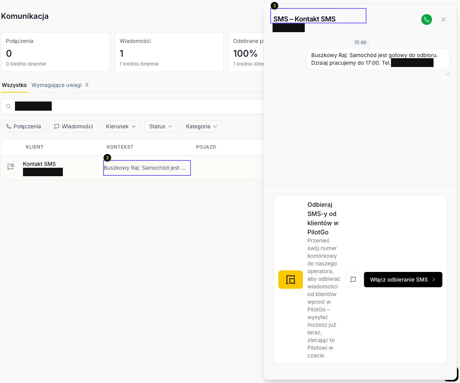
Task: Click the 15:46 timestamp in the conversation
Action: point(360,43)
